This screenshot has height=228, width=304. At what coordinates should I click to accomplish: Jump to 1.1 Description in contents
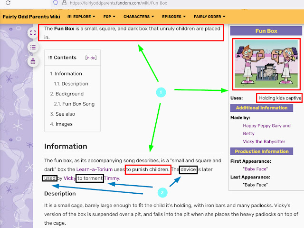pos(71,84)
